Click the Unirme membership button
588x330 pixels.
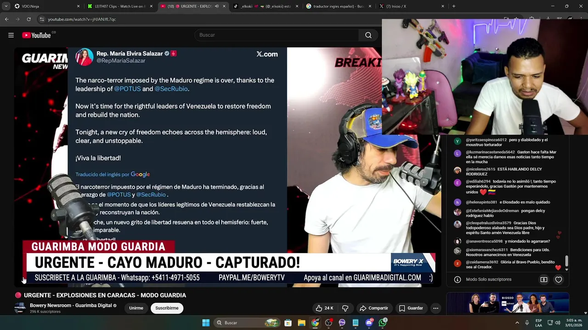click(136, 308)
